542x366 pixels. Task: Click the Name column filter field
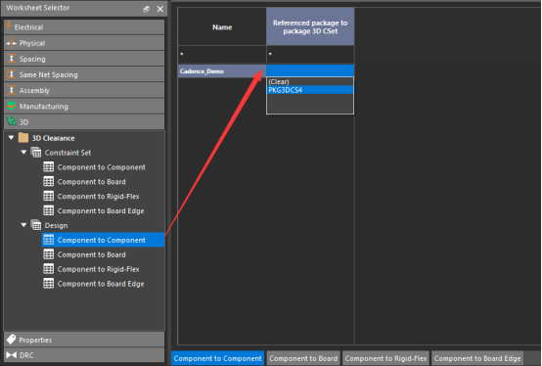[222, 54]
